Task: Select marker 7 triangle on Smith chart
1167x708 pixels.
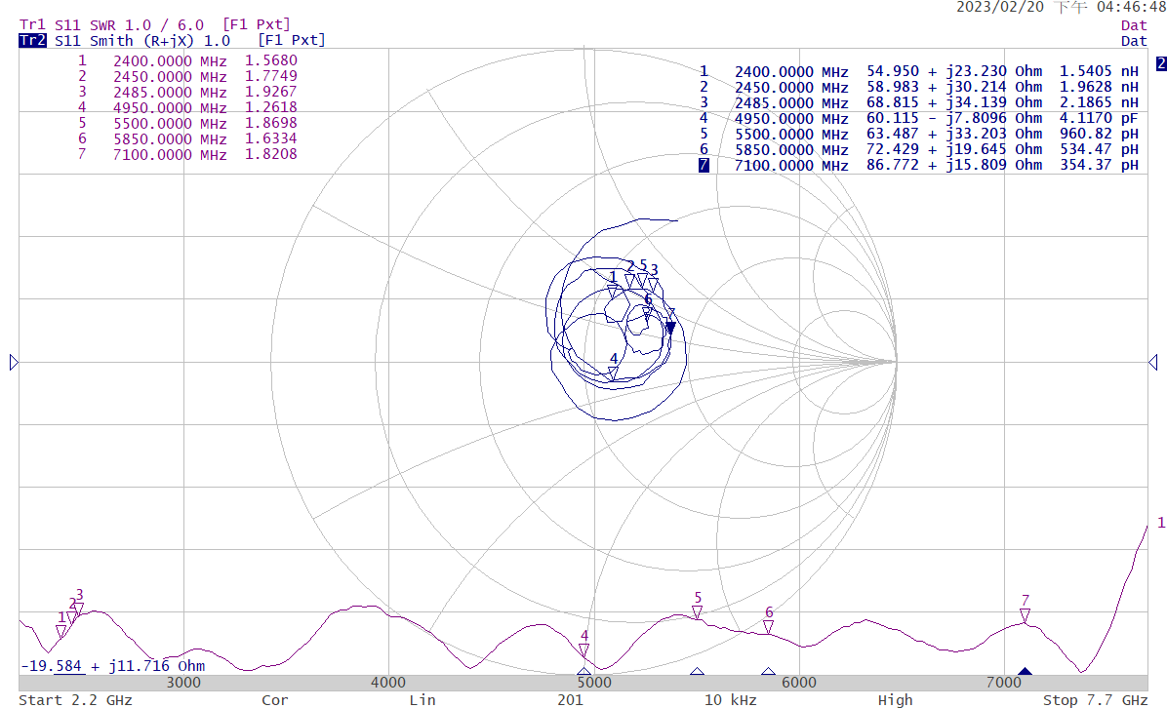Action: coord(670,328)
